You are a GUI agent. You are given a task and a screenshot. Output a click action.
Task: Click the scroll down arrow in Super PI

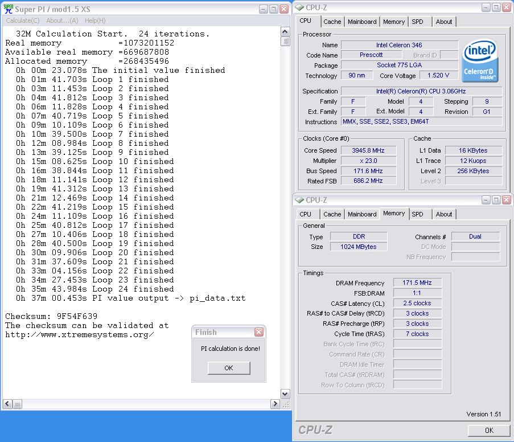click(285, 394)
